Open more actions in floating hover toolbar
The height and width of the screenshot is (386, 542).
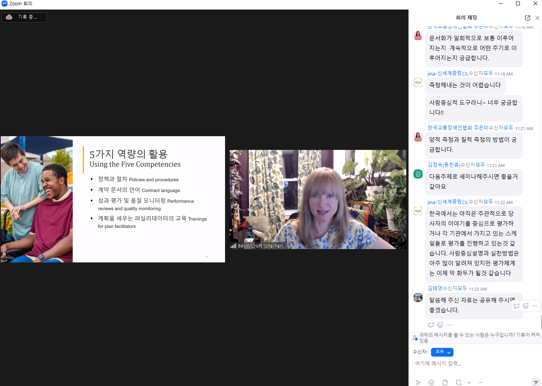[x=535, y=306]
